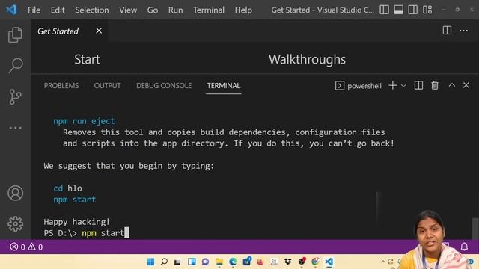Image resolution: width=479 pixels, height=269 pixels.
Task: Split the editor to the right
Action: coord(447,30)
